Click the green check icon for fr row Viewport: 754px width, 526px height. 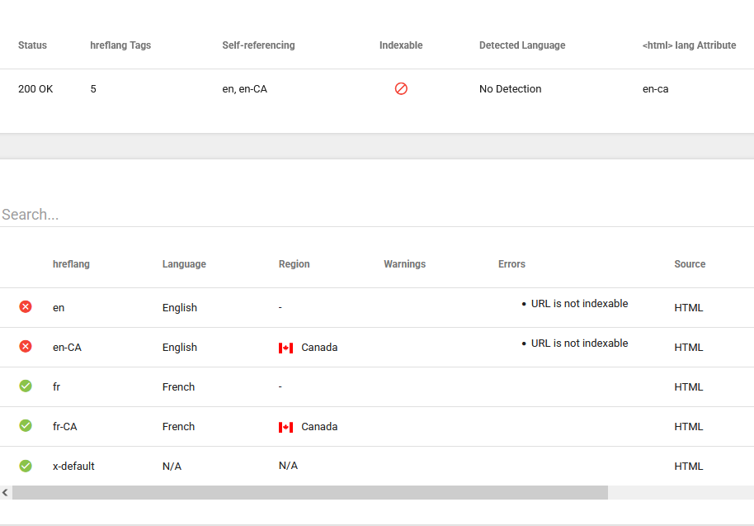[x=26, y=386]
